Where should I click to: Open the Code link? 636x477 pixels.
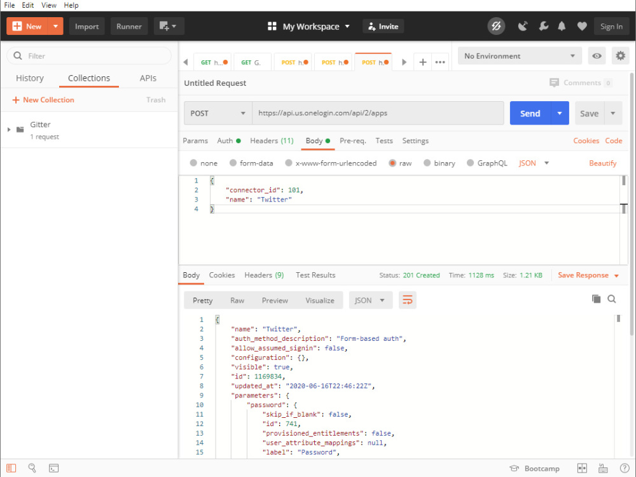tap(613, 141)
